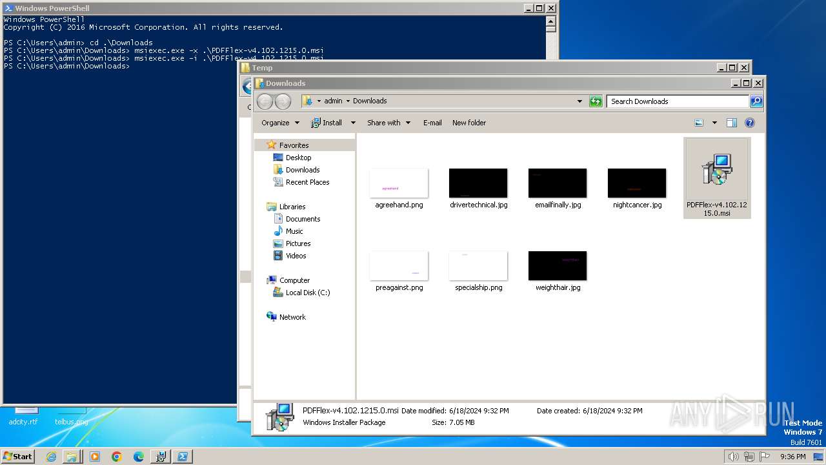Click Downloads in the address breadcrumb

click(x=370, y=101)
